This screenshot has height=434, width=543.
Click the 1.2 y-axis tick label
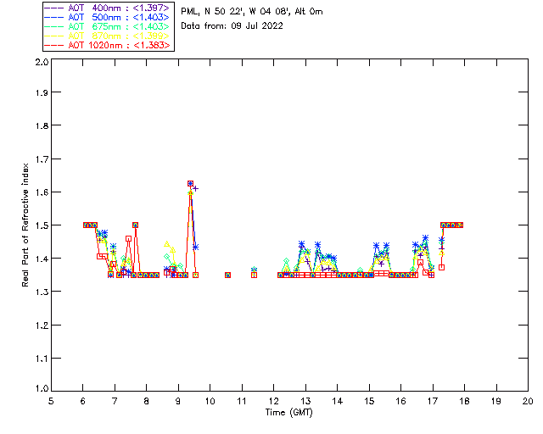42,325
